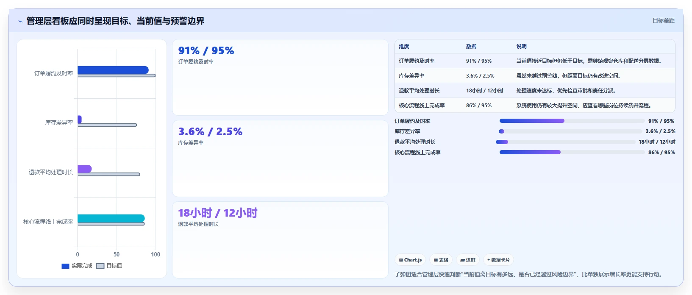Open the 91% / 95% data card

[280, 77]
